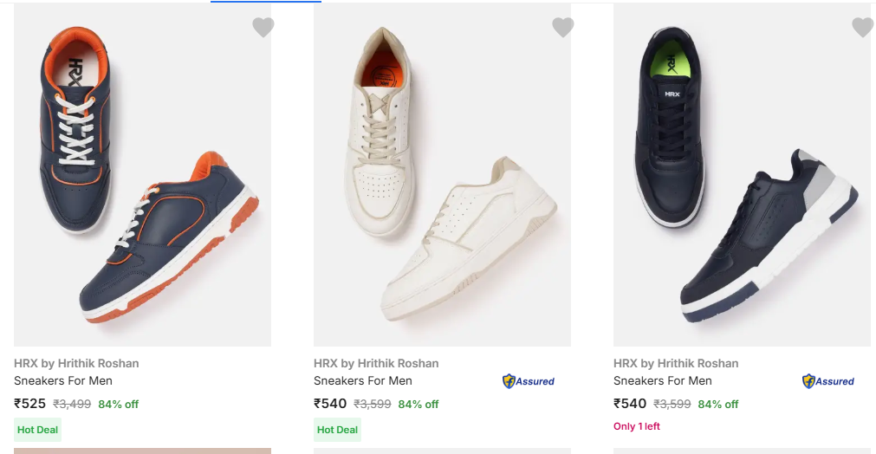Click Sneakers For Men title beside first Assured badge
876x454 pixels.
(x=363, y=380)
